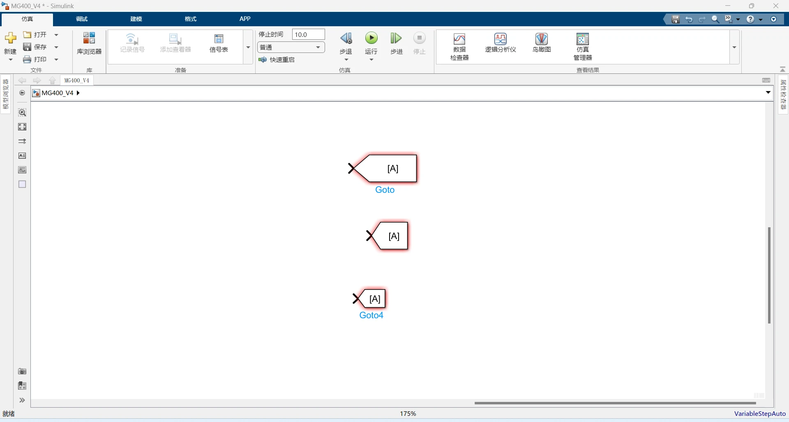Expand the Prepare (准备) gallery arrow

[248, 47]
